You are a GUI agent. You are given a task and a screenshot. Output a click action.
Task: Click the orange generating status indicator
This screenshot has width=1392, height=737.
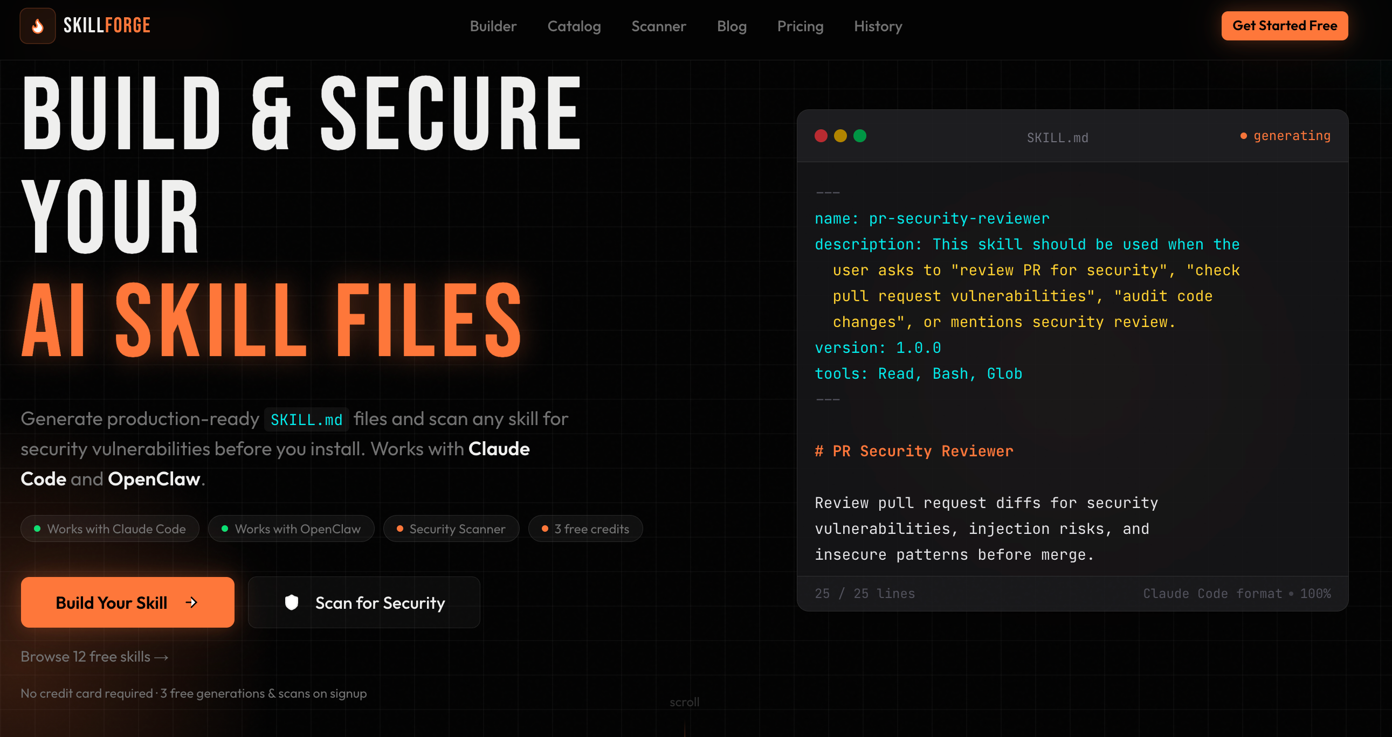pos(1285,136)
